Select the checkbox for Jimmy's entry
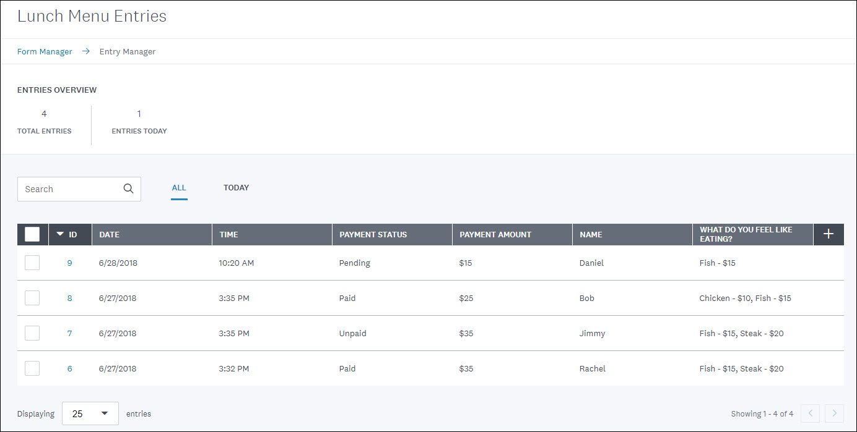The image size is (857, 432). pyautogui.click(x=32, y=332)
